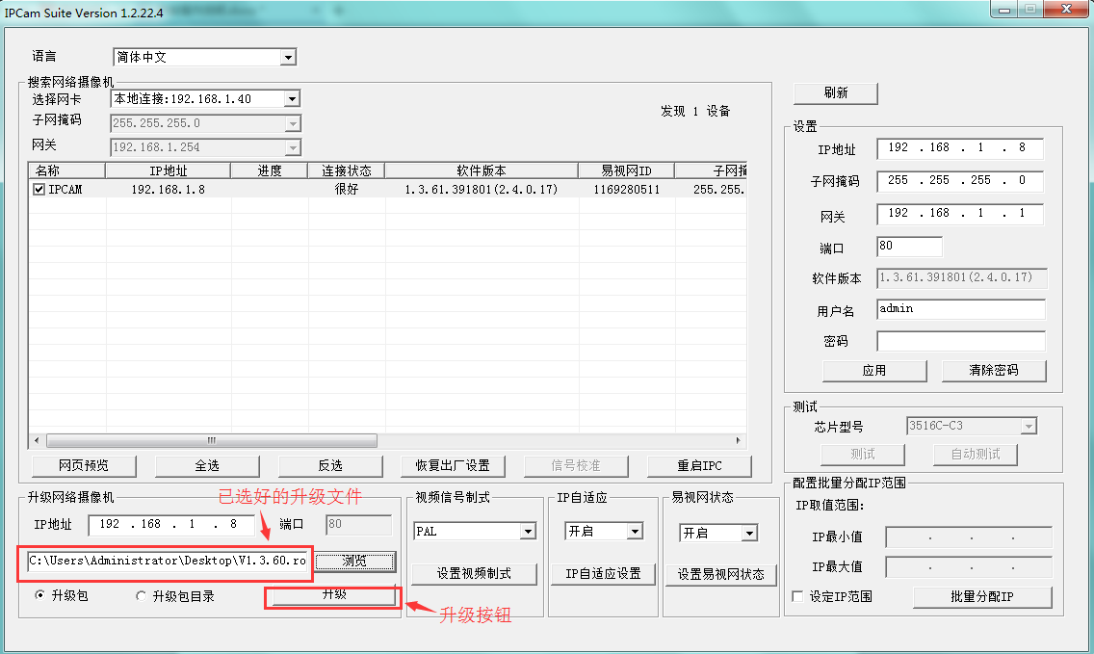Expand the 选择网卡 network adapter dropdown
This screenshot has height=654, width=1094.
pyautogui.click(x=292, y=99)
